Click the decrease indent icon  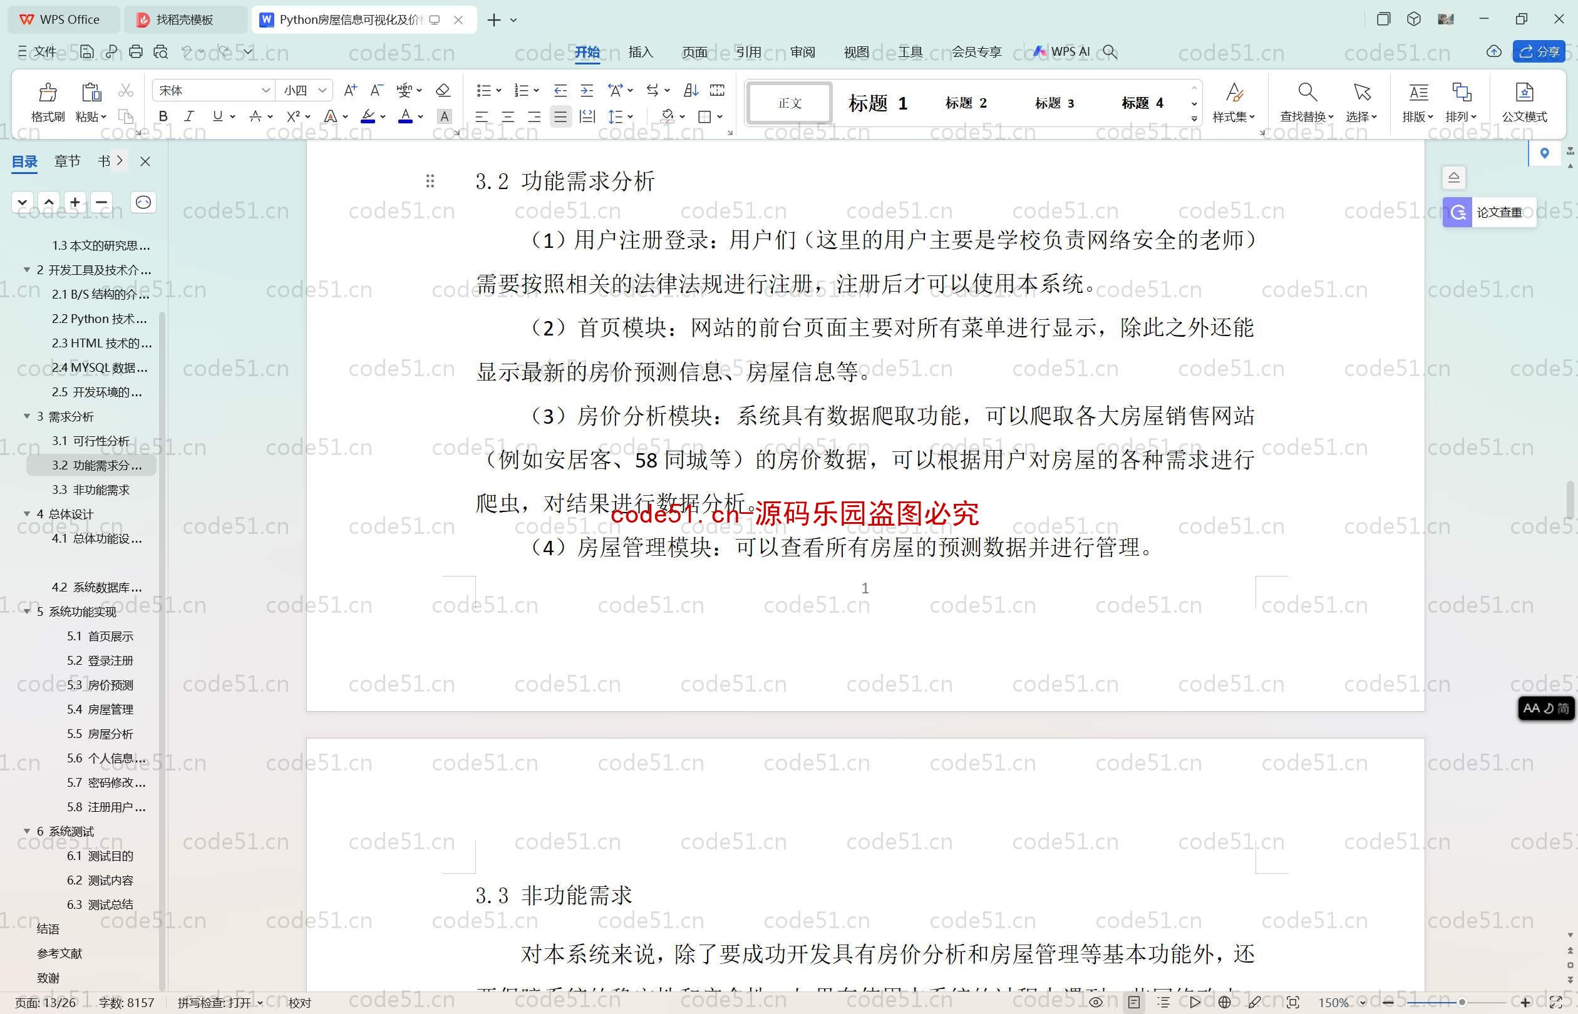(560, 90)
